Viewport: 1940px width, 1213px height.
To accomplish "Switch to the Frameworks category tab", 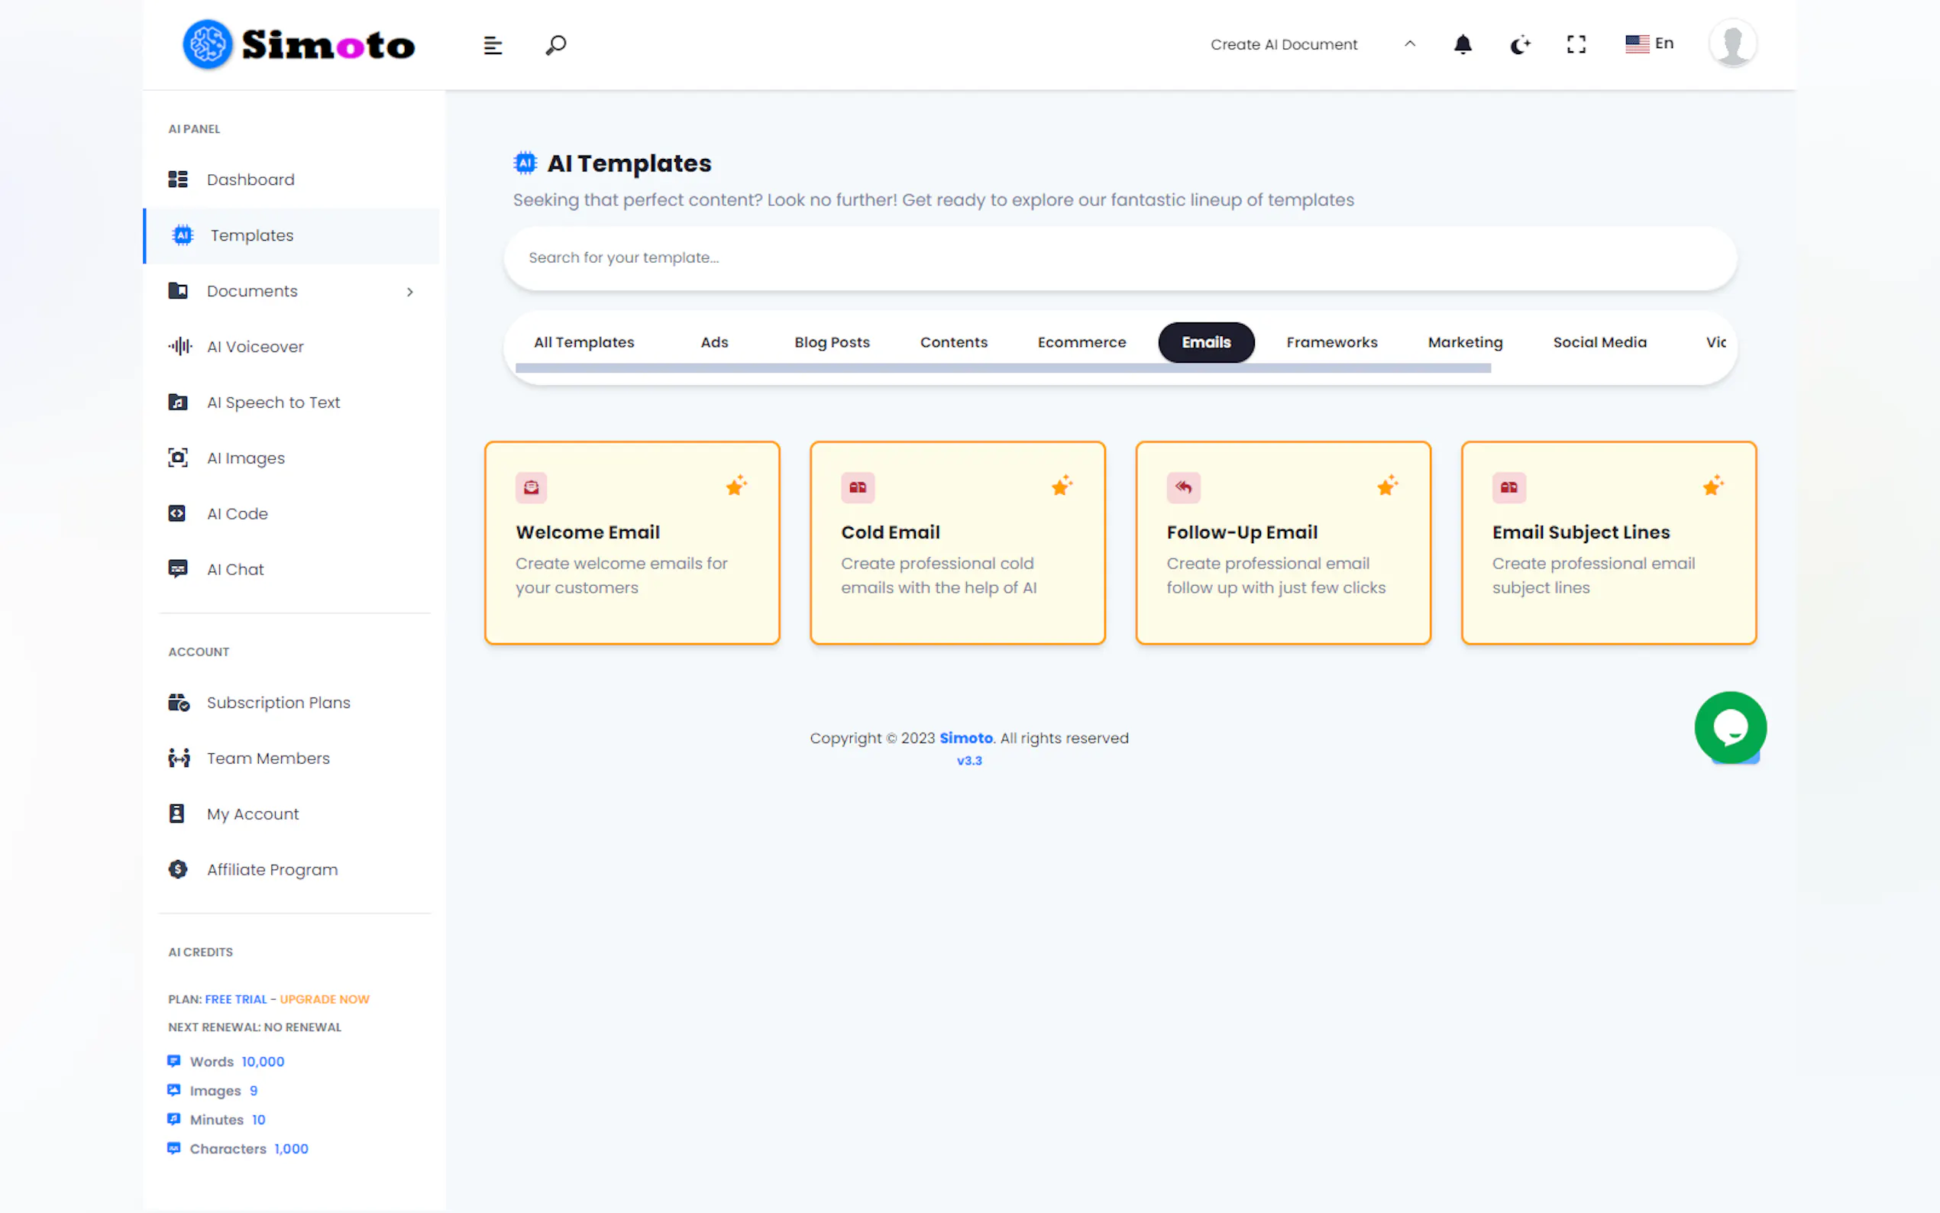I will click(x=1331, y=342).
